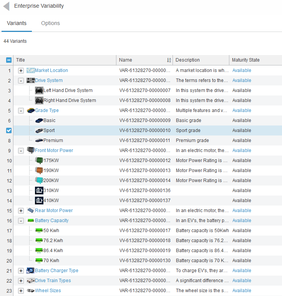
Task: Click the sort icon in Name column
Action: point(169,60)
